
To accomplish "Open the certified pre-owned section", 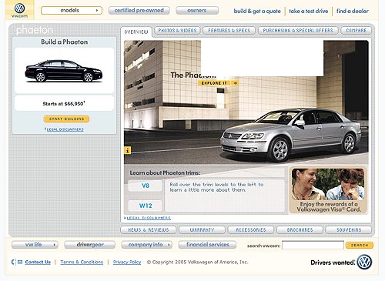I will click(139, 11).
